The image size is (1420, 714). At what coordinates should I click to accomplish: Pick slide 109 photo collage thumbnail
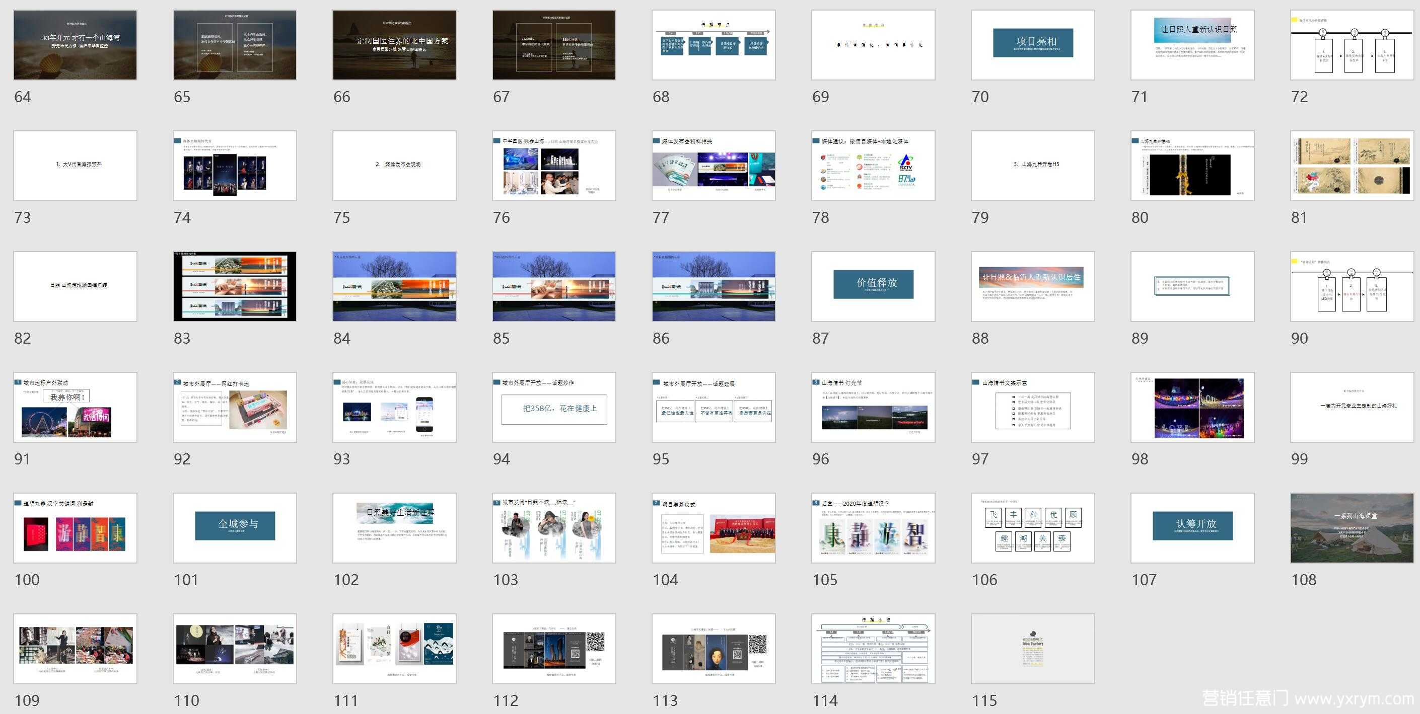[x=75, y=649]
